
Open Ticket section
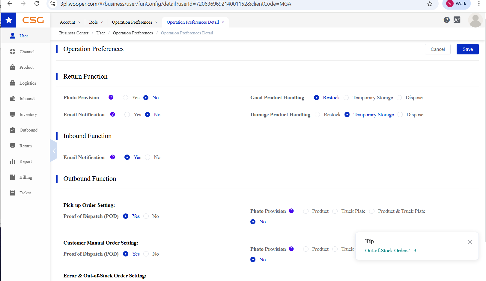click(25, 193)
